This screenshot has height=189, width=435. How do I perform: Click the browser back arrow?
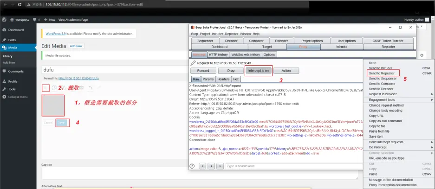click(x=5, y=5)
